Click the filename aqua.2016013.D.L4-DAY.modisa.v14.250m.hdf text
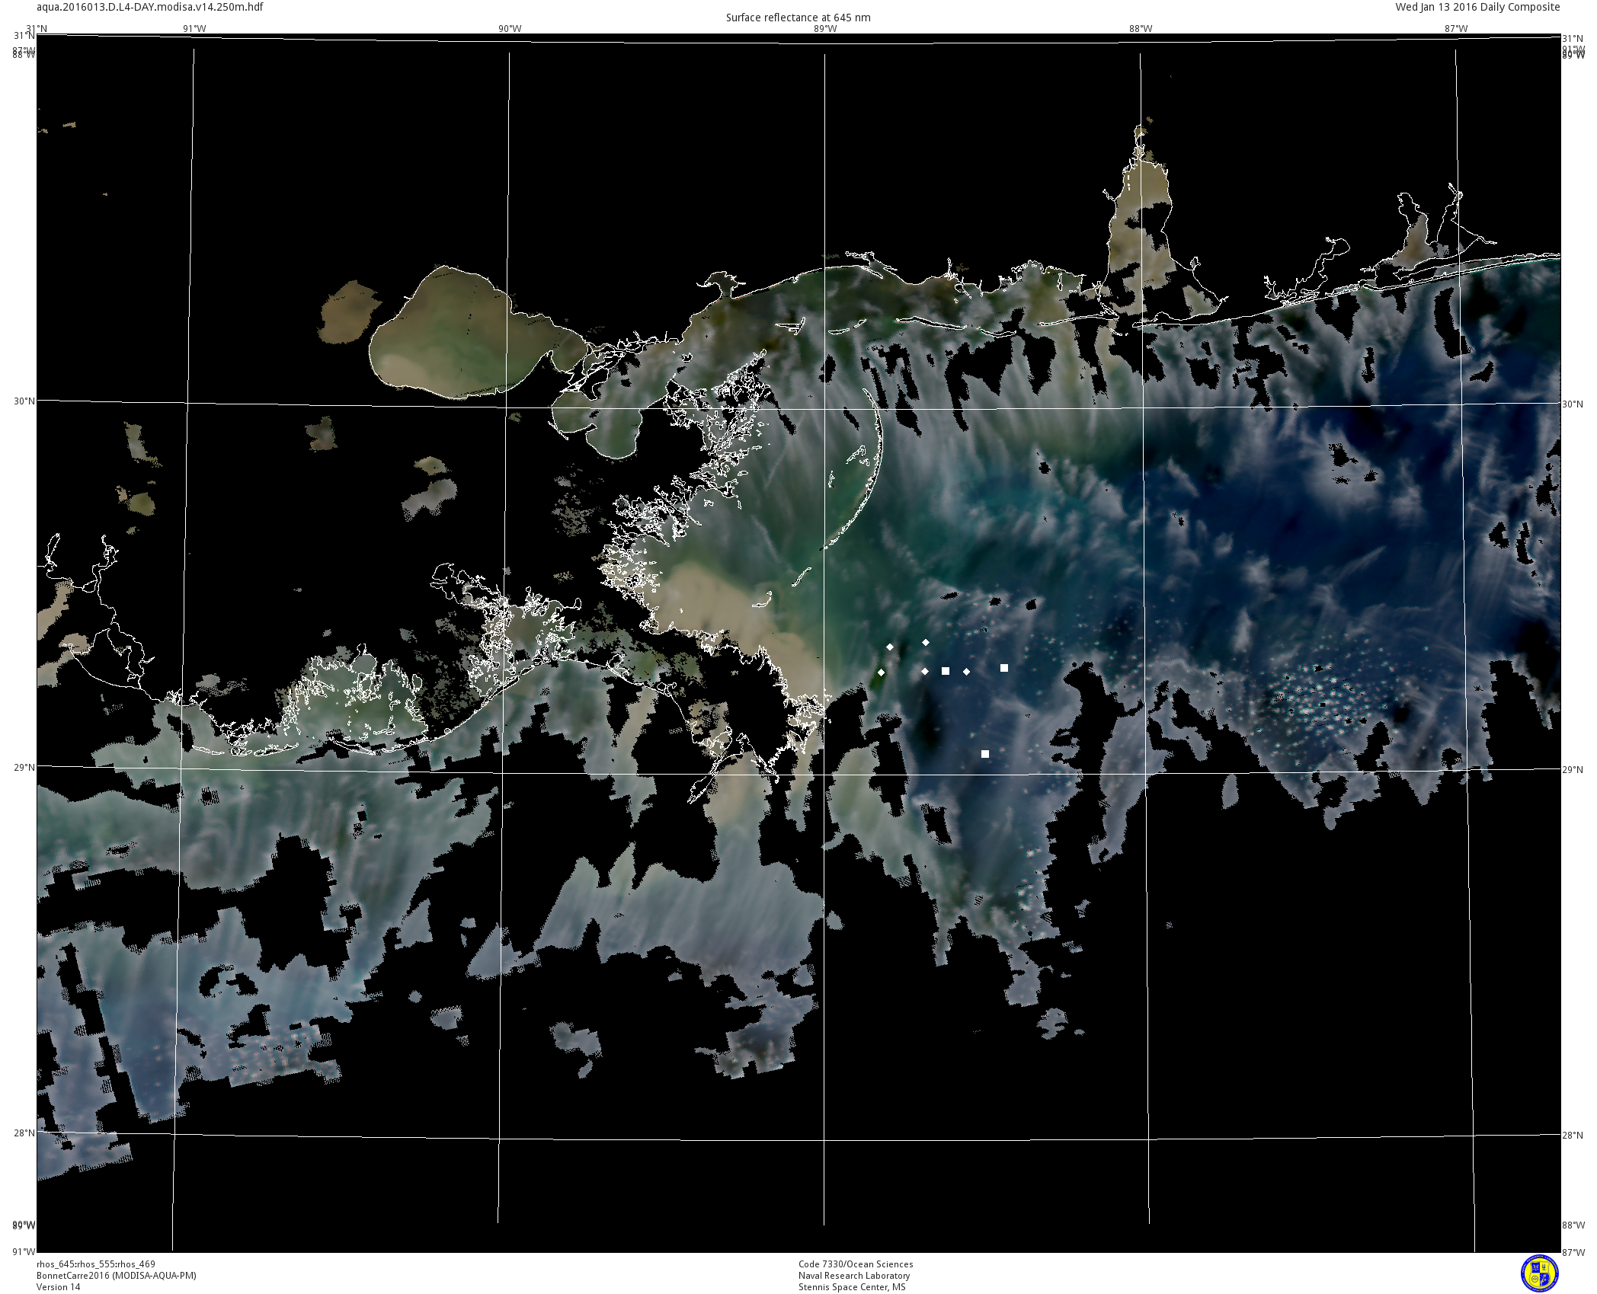Image resolution: width=1597 pixels, height=1294 pixels. (x=150, y=7)
